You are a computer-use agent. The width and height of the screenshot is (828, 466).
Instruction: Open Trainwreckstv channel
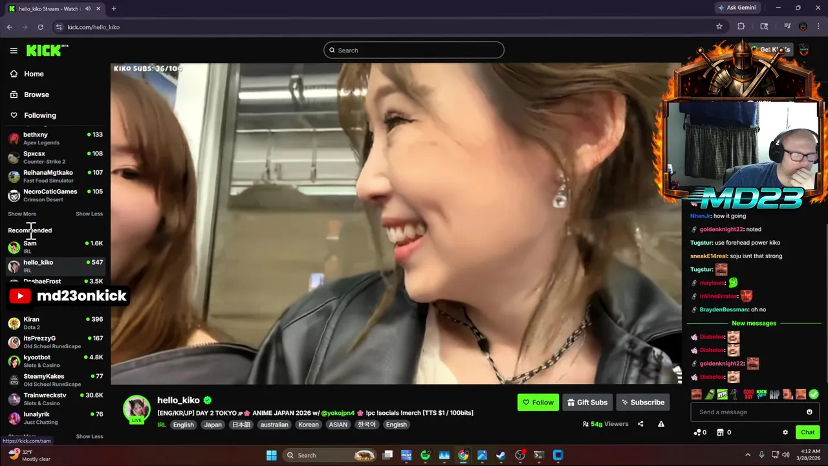[x=55, y=399]
